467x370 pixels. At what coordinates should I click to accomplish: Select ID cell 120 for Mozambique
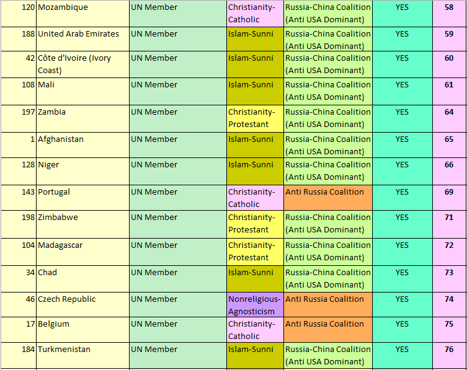[19, 14]
